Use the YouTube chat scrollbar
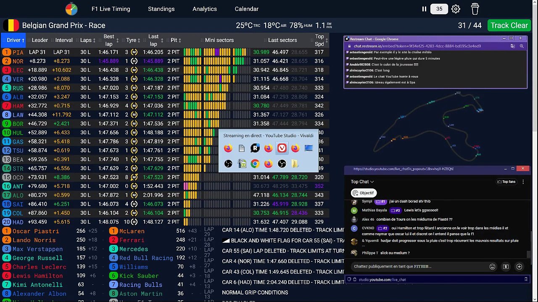The width and height of the screenshot is (538, 302). pyautogui.click(x=528, y=254)
